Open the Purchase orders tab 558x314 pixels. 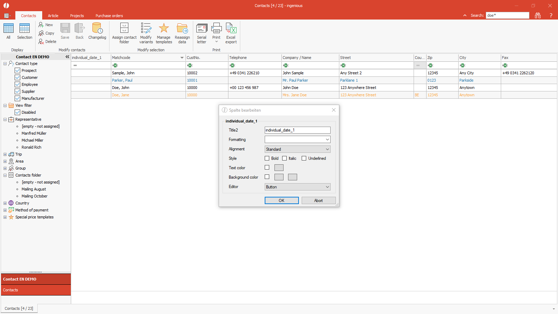[x=109, y=16]
